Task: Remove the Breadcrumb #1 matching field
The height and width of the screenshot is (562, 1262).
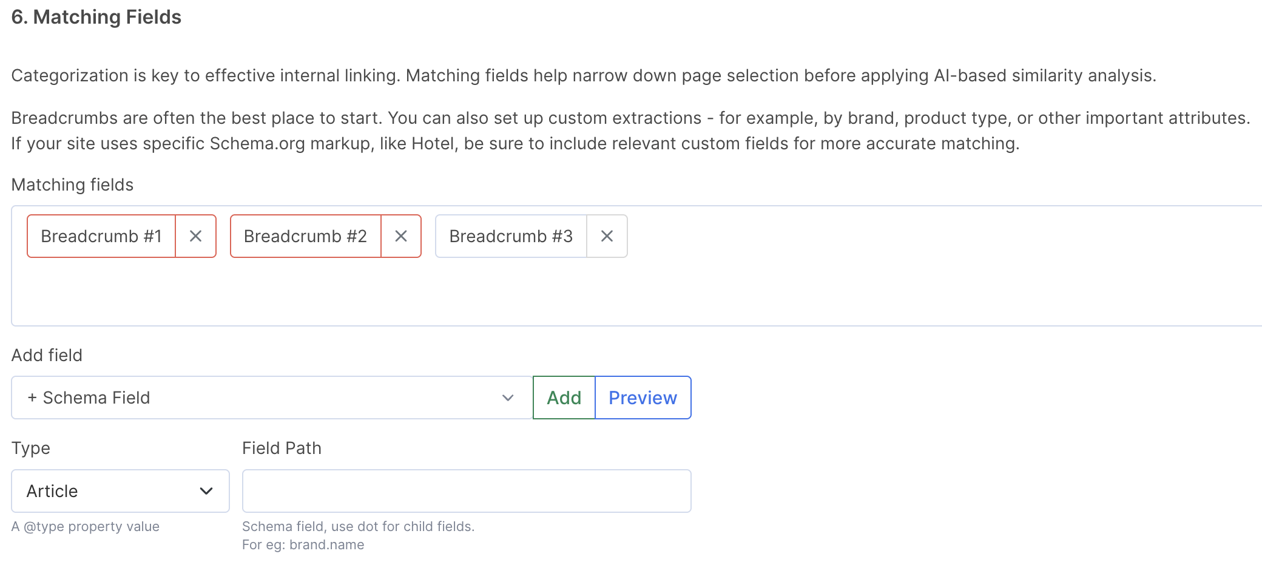Action: (x=195, y=236)
